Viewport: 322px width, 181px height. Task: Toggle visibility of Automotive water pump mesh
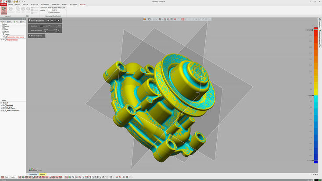pyautogui.click(x=3, y=37)
